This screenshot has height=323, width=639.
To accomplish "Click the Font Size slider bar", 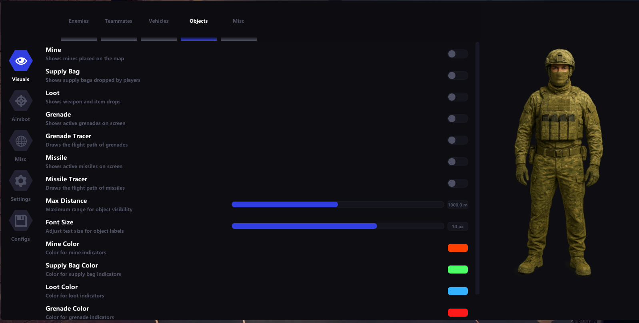I will [x=337, y=226].
